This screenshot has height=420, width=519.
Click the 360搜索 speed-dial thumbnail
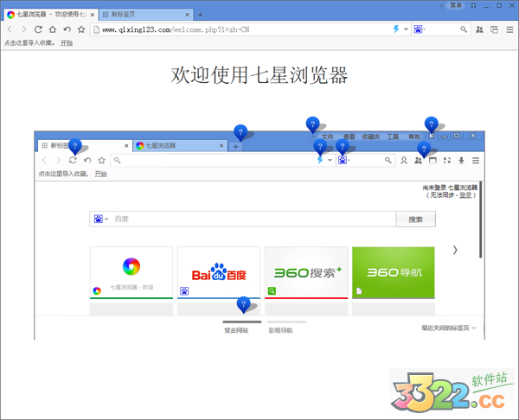(x=306, y=272)
